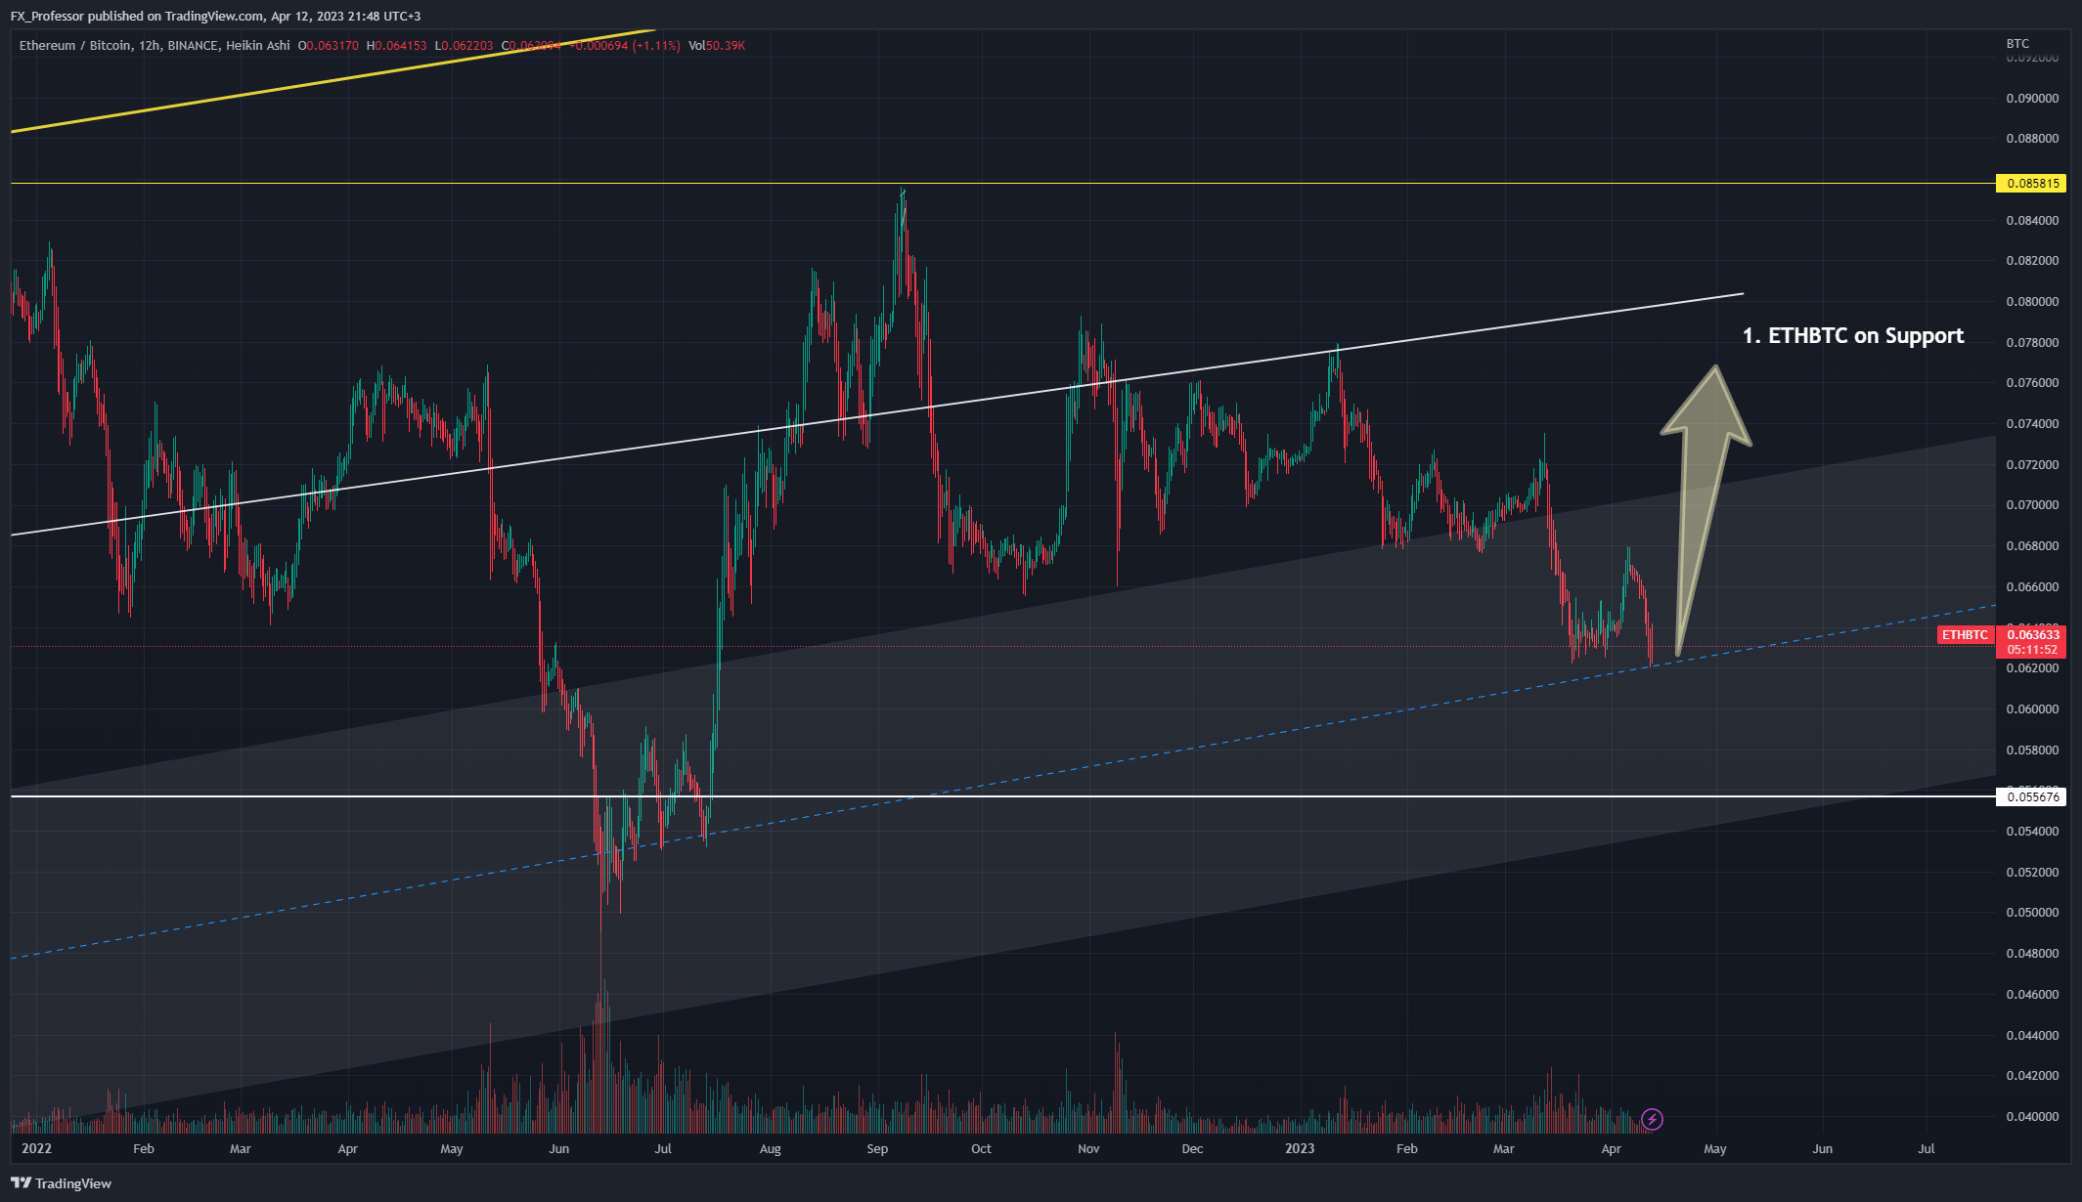
Task: Click the Nov label on time axis
Action: (1088, 1148)
